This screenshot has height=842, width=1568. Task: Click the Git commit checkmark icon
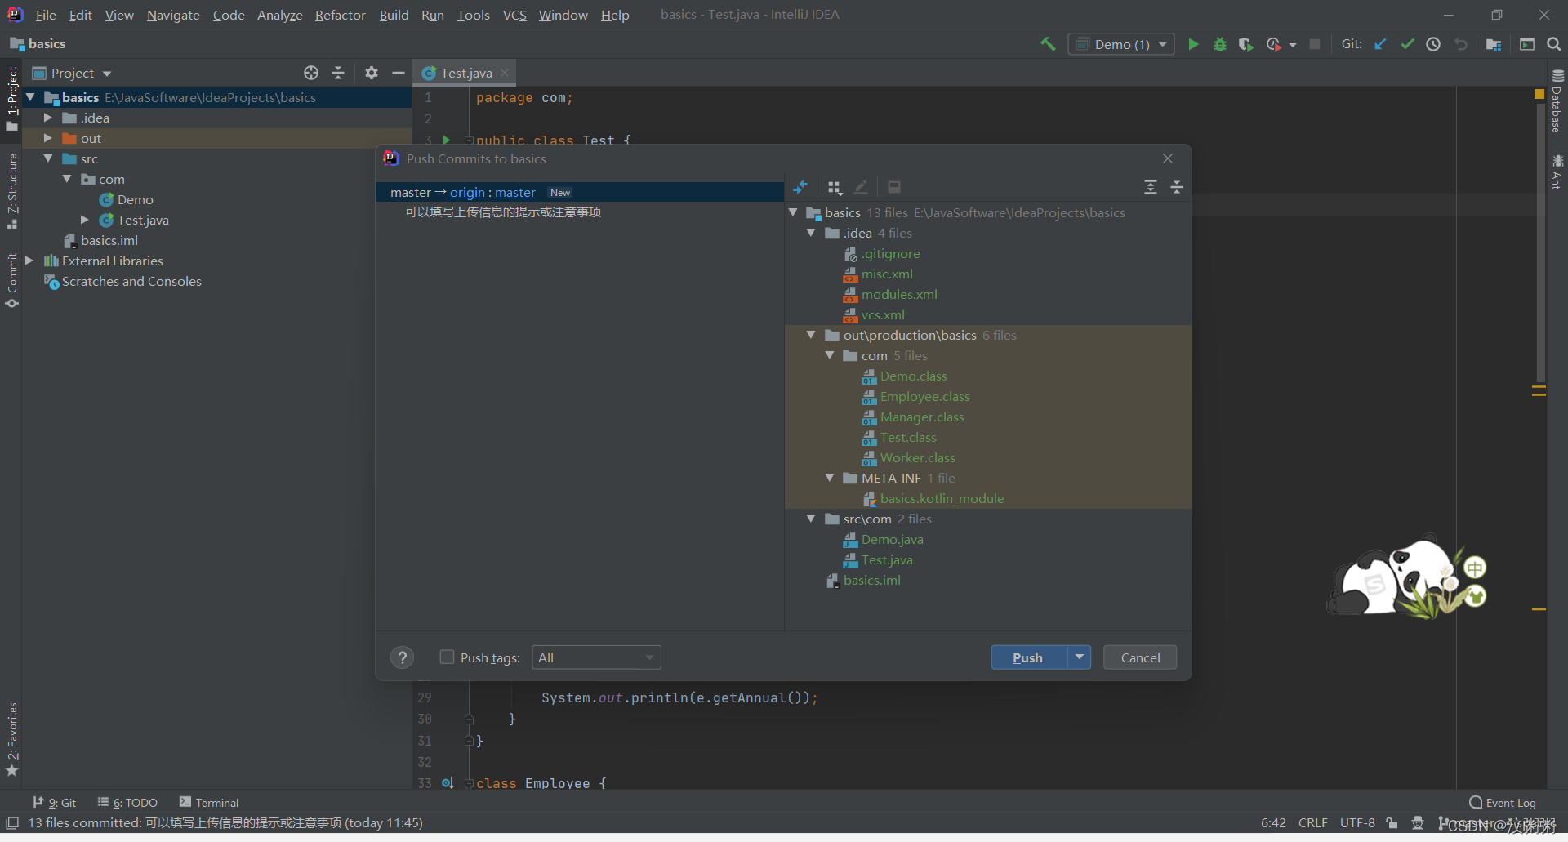tap(1407, 44)
